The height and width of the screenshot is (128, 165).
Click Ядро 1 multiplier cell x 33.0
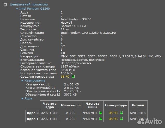pyautogui.click(x=71, y=119)
